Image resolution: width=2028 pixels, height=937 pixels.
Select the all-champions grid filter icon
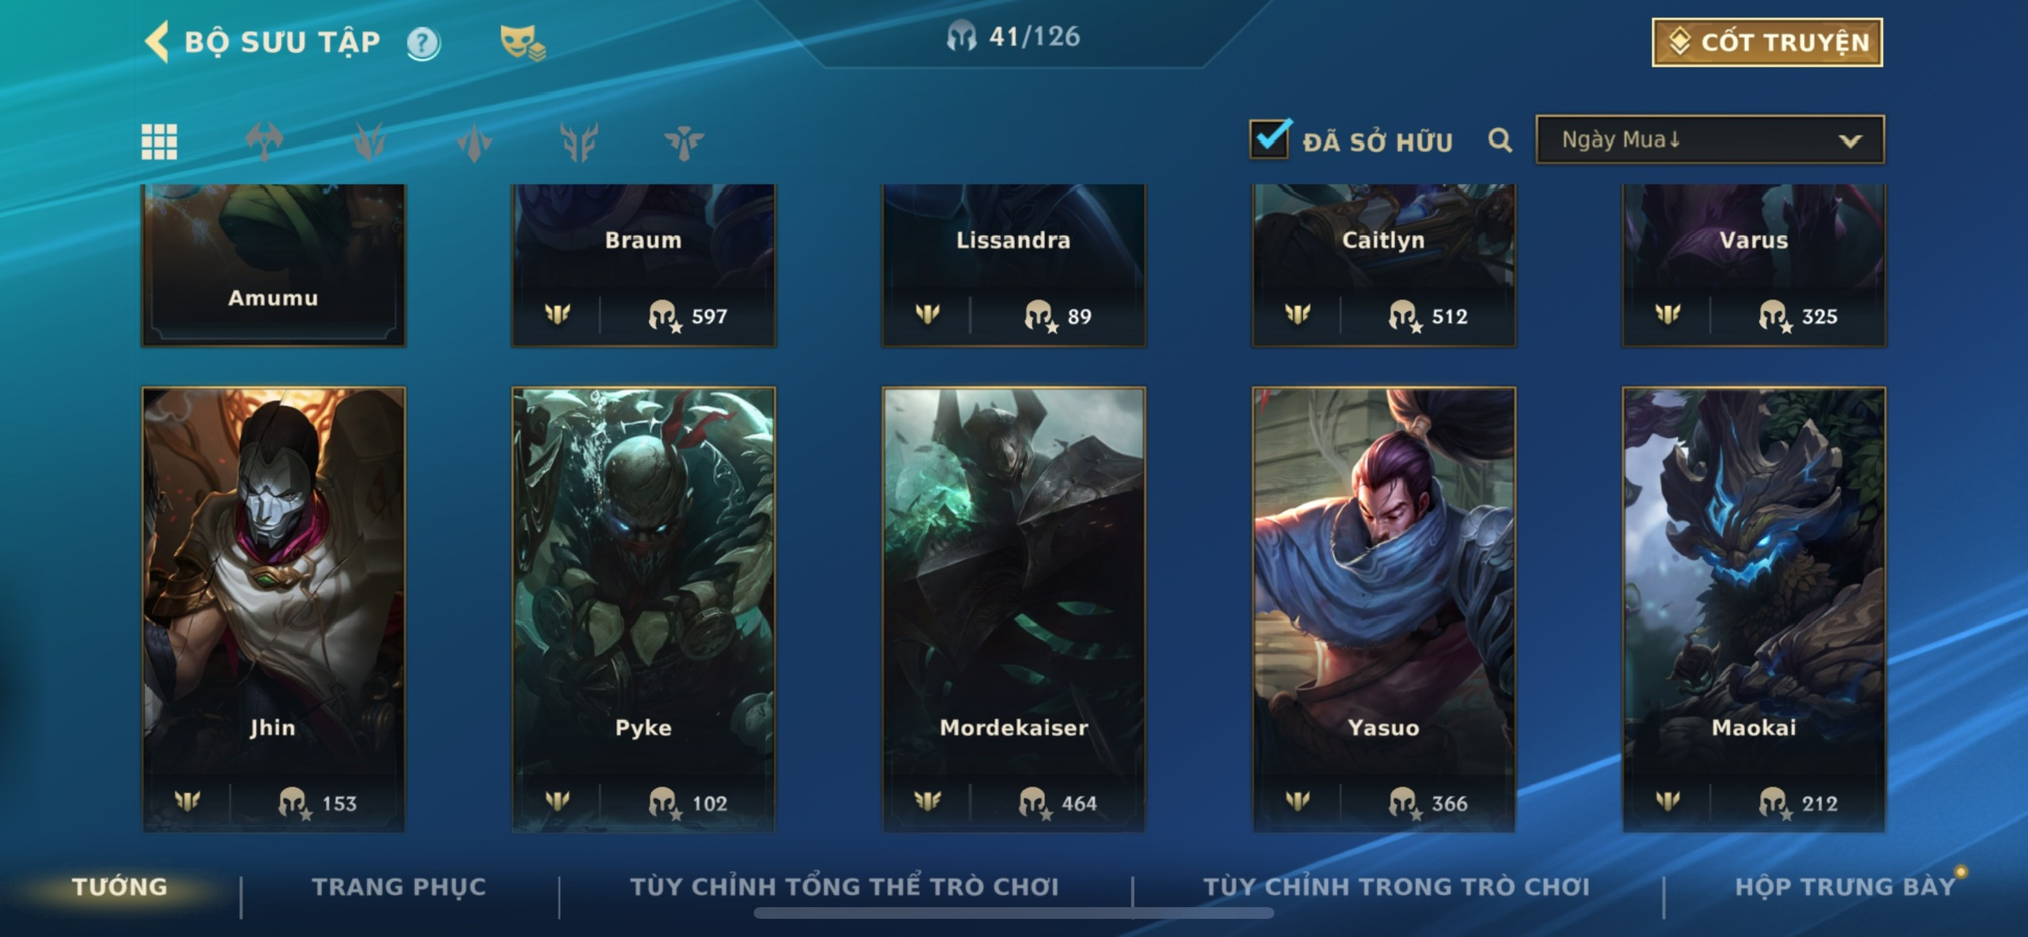point(159,142)
